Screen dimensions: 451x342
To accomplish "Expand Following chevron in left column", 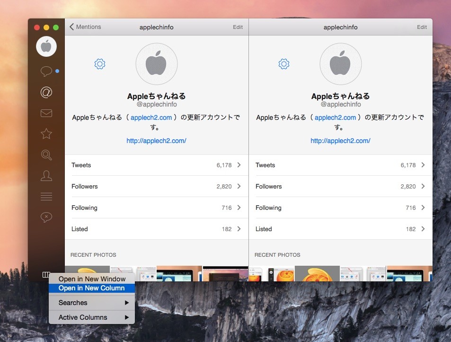I will [239, 207].
